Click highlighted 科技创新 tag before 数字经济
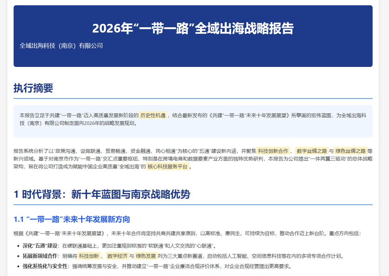389x276 pixels. tap(89, 256)
